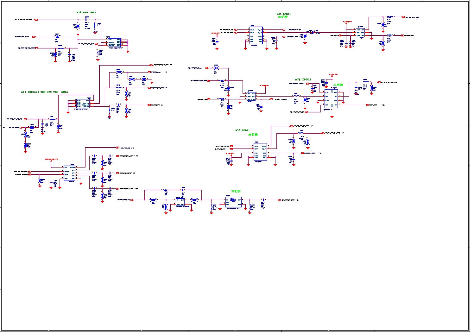Click the IC beside the n78 DPDT2 label
474x335 pixels.
pyautogui.click(x=332, y=98)
